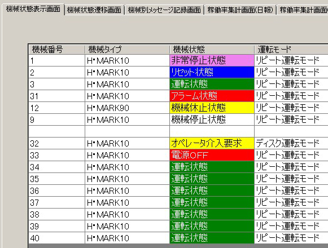Click the H MARK90 machine type cell
This screenshot has width=328, height=248.
127,108
